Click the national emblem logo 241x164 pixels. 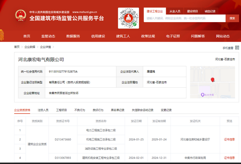(21, 15)
